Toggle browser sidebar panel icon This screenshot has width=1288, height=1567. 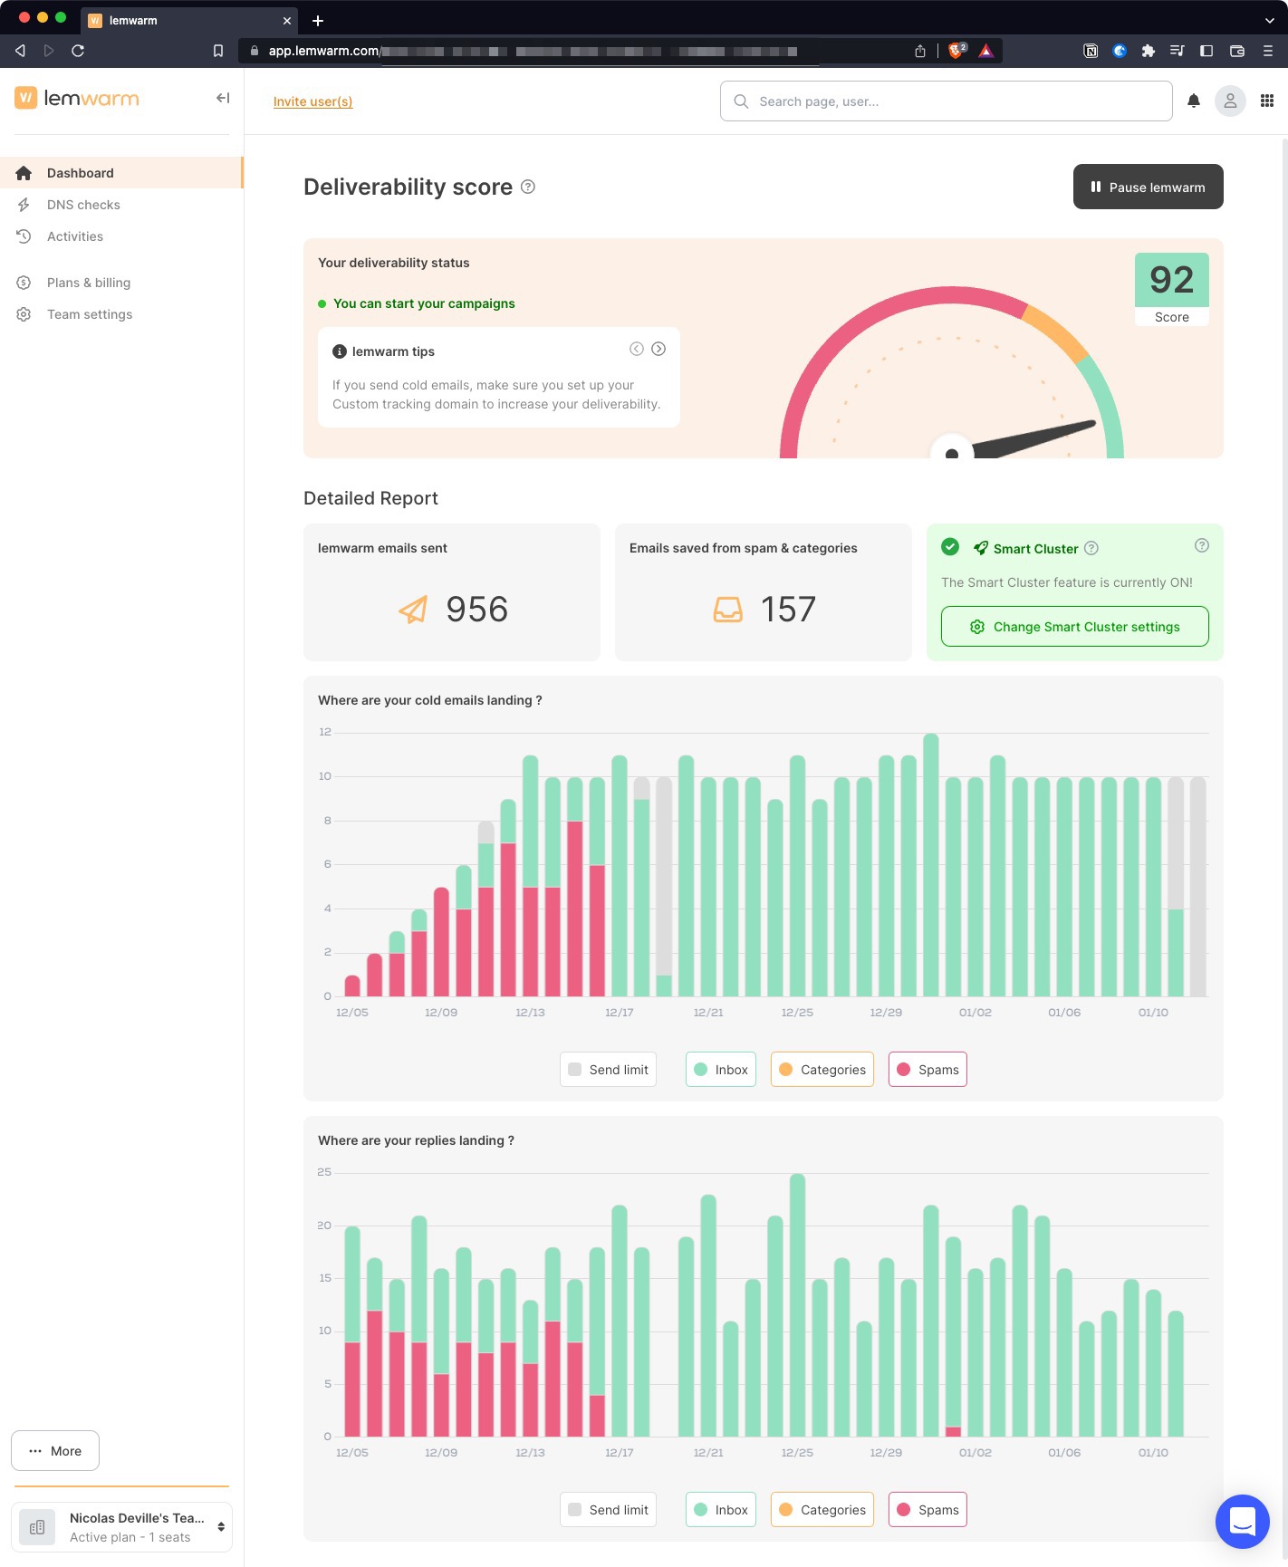1206,51
